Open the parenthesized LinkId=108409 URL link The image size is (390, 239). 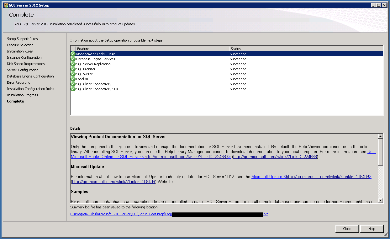(114, 182)
